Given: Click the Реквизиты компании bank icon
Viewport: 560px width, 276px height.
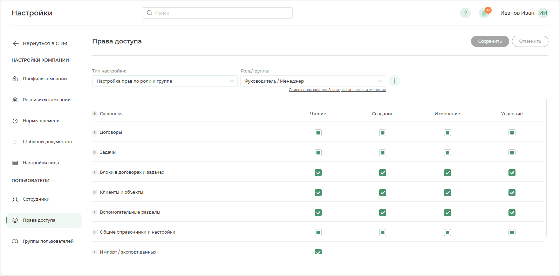Looking at the screenshot, I should pyautogui.click(x=15, y=100).
